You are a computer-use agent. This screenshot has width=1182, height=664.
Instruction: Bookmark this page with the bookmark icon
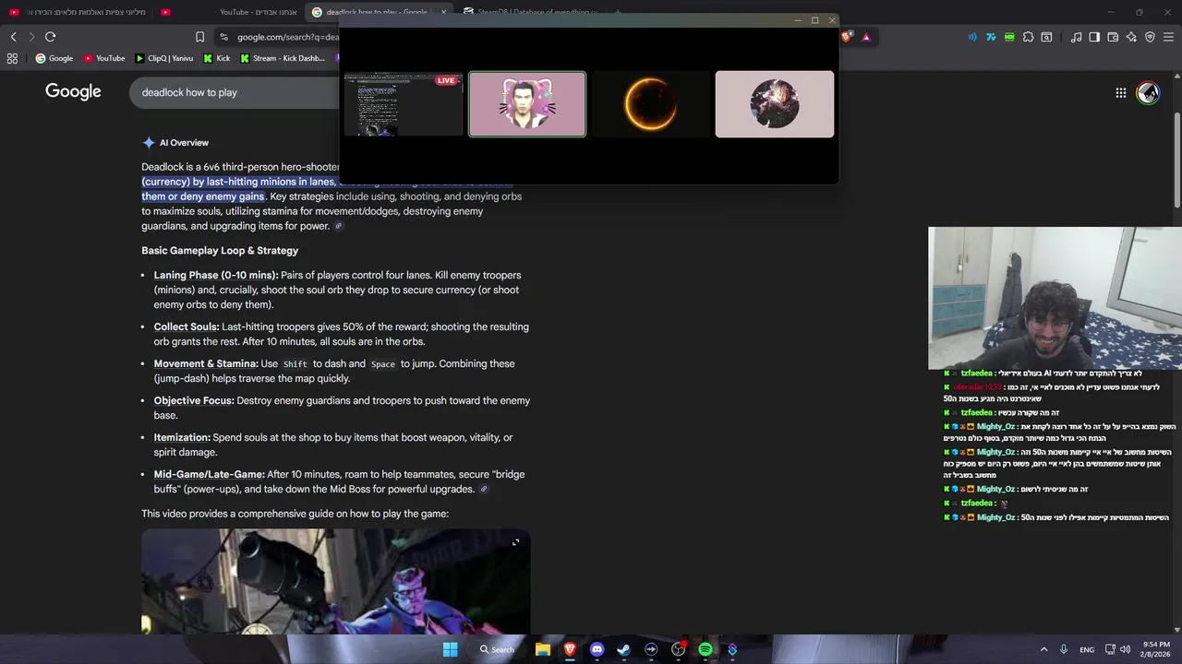[x=199, y=37]
